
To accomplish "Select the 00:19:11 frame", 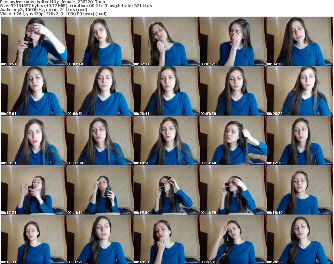I will pos(167,239).
